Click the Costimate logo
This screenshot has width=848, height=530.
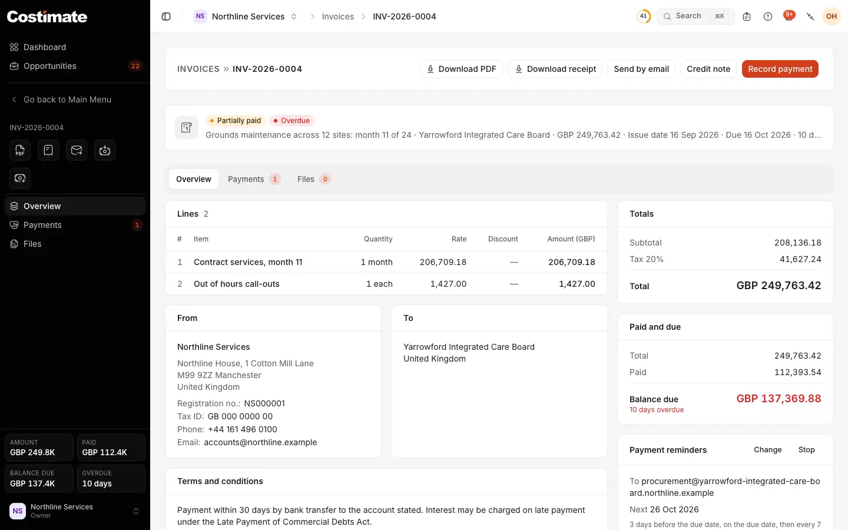coord(47,16)
